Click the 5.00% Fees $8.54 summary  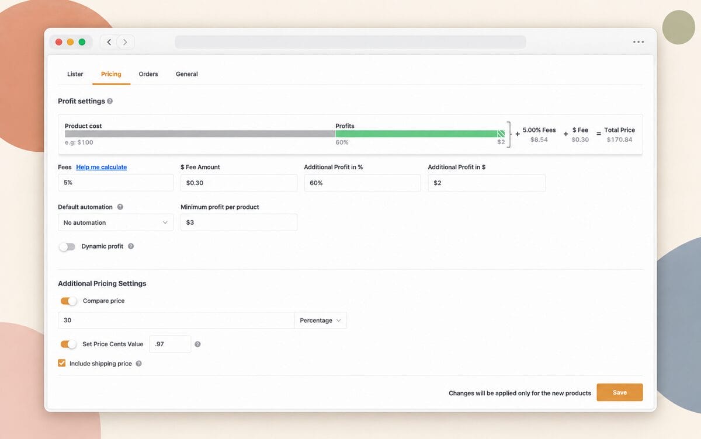pos(539,135)
